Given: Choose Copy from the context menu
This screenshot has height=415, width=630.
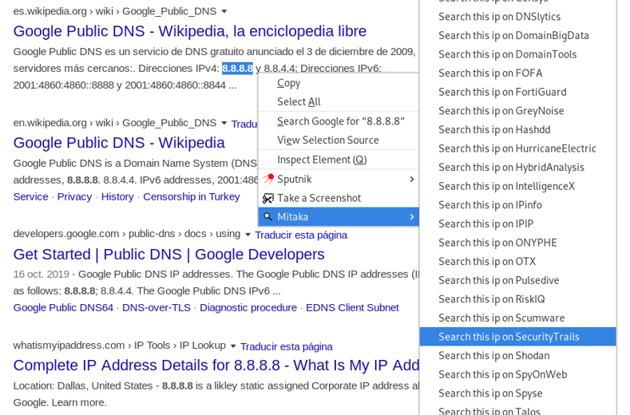Looking at the screenshot, I should pyautogui.click(x=339, y=83).
